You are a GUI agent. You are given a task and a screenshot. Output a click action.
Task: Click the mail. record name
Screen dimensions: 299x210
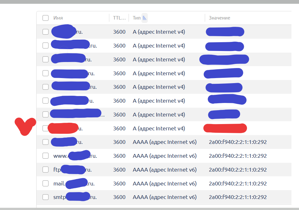pyautogui.click(x=74, y=184)
